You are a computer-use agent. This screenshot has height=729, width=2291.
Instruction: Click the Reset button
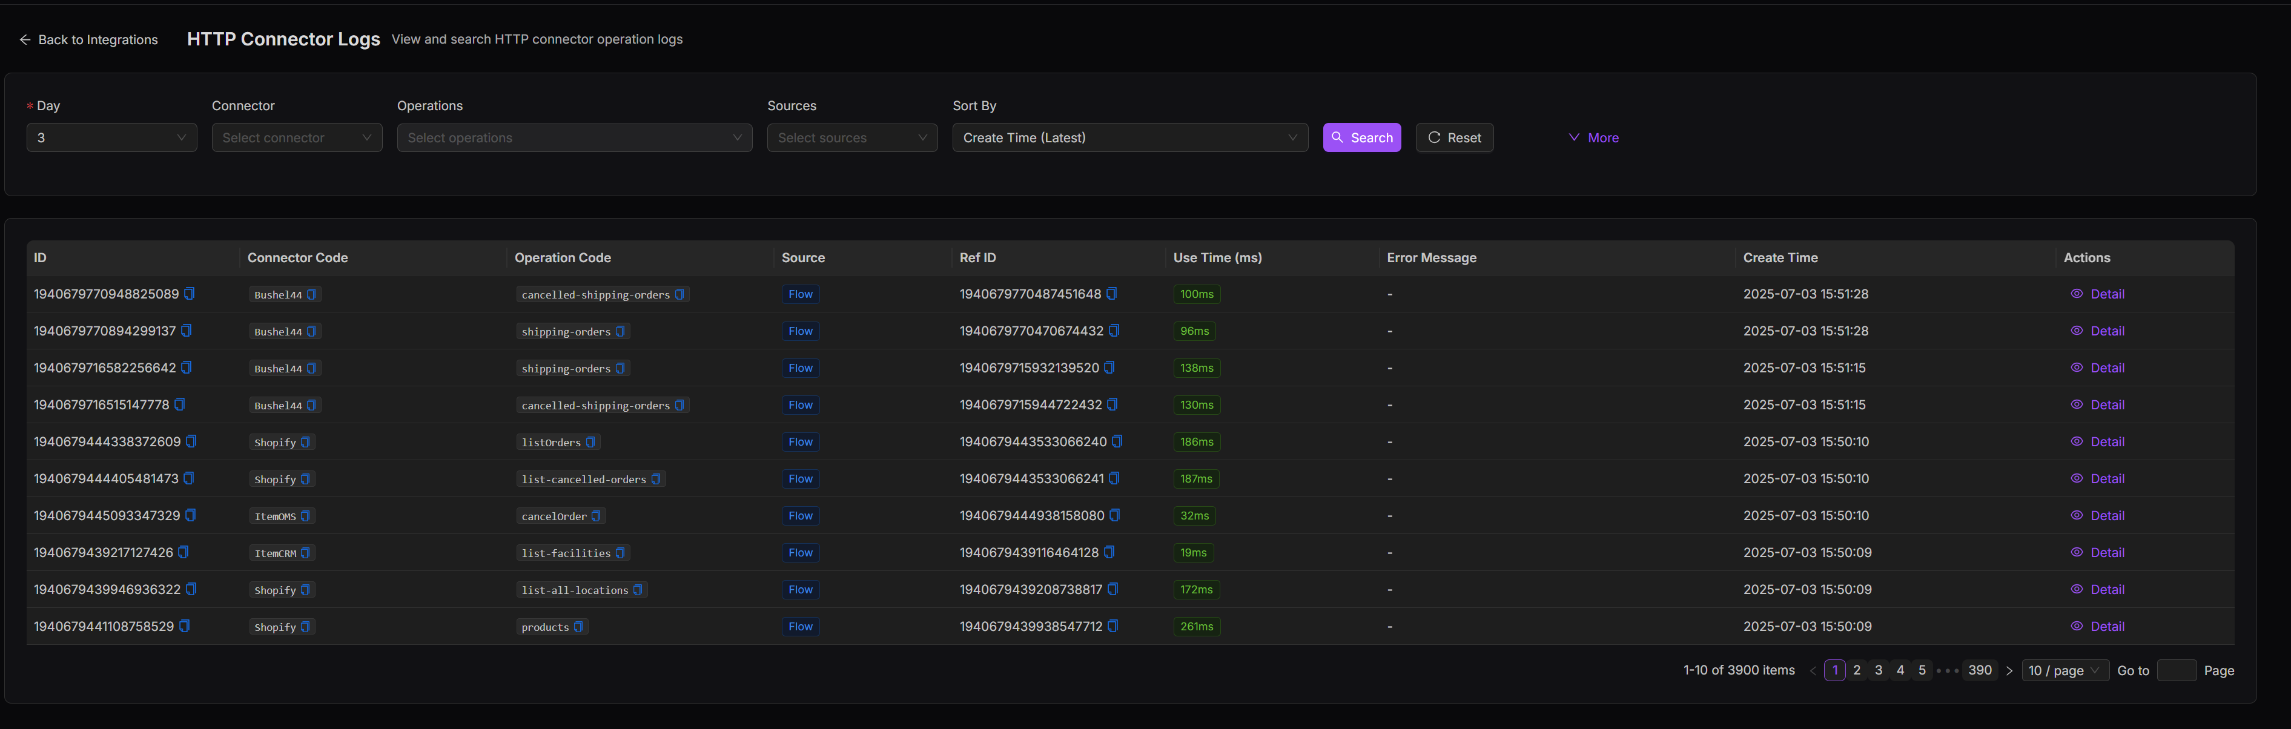[1454, 137]
